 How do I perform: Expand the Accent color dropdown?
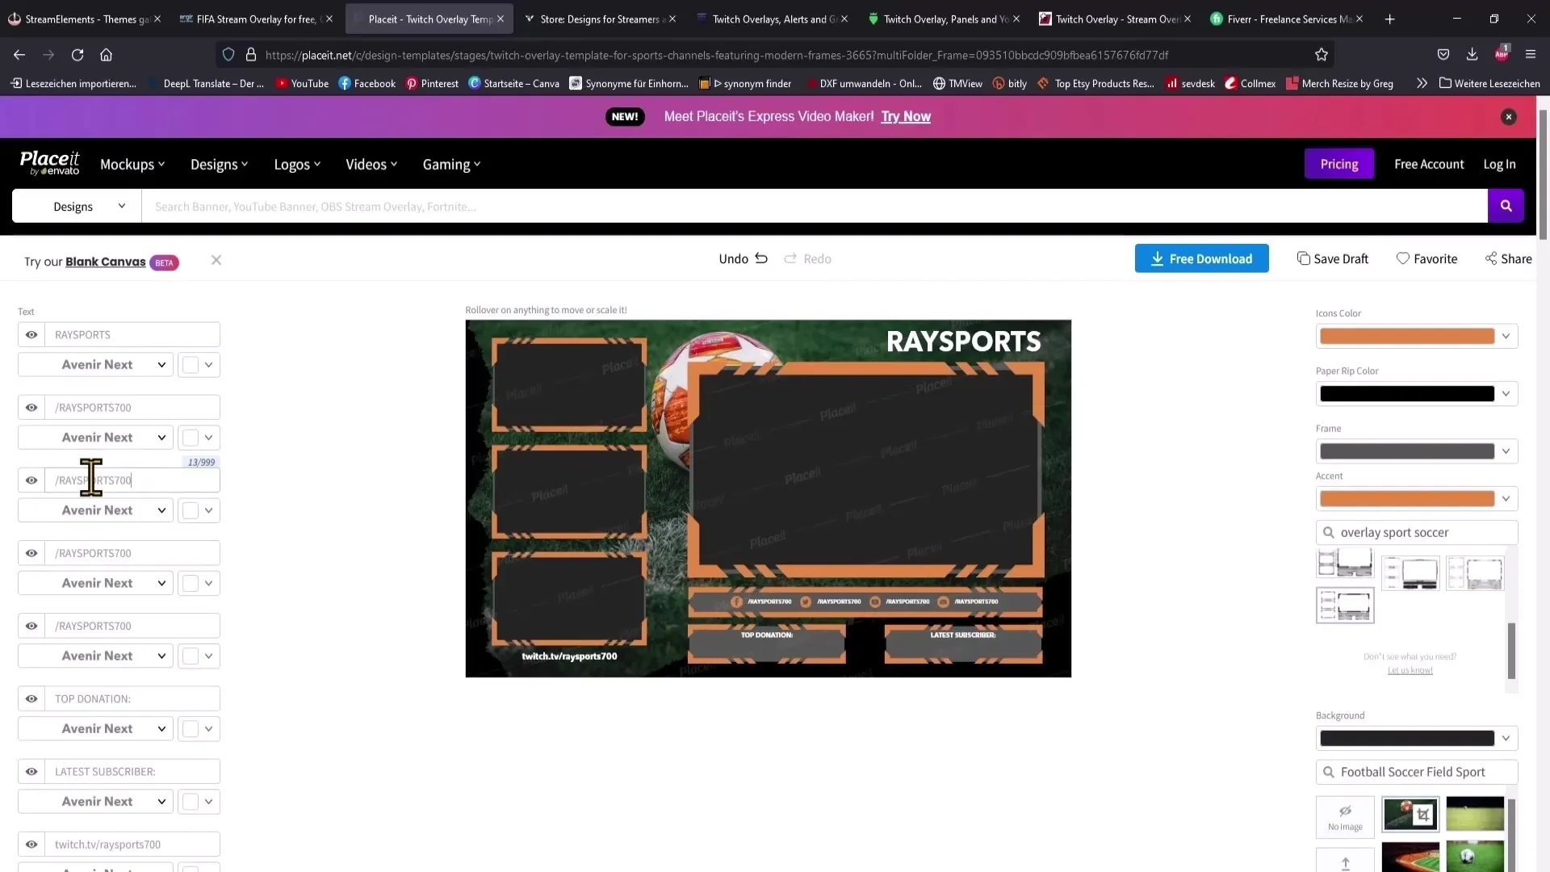[x=1506, y=498]
